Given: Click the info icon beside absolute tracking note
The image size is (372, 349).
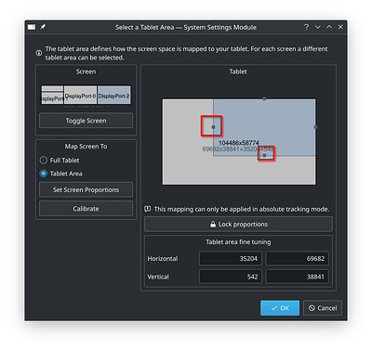Looking at the screenshot, I should click(148, 209).
